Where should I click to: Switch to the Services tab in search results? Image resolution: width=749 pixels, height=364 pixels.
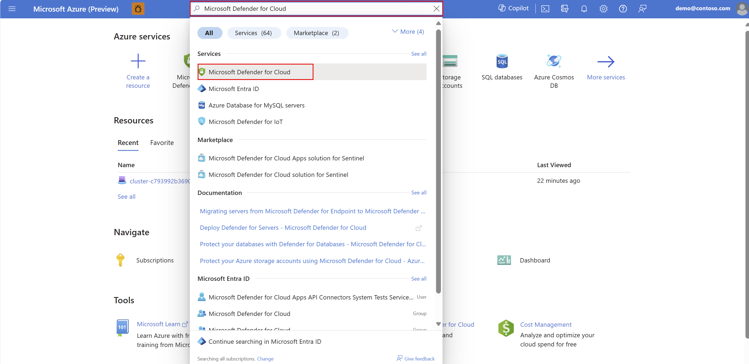tap(254, 32)
